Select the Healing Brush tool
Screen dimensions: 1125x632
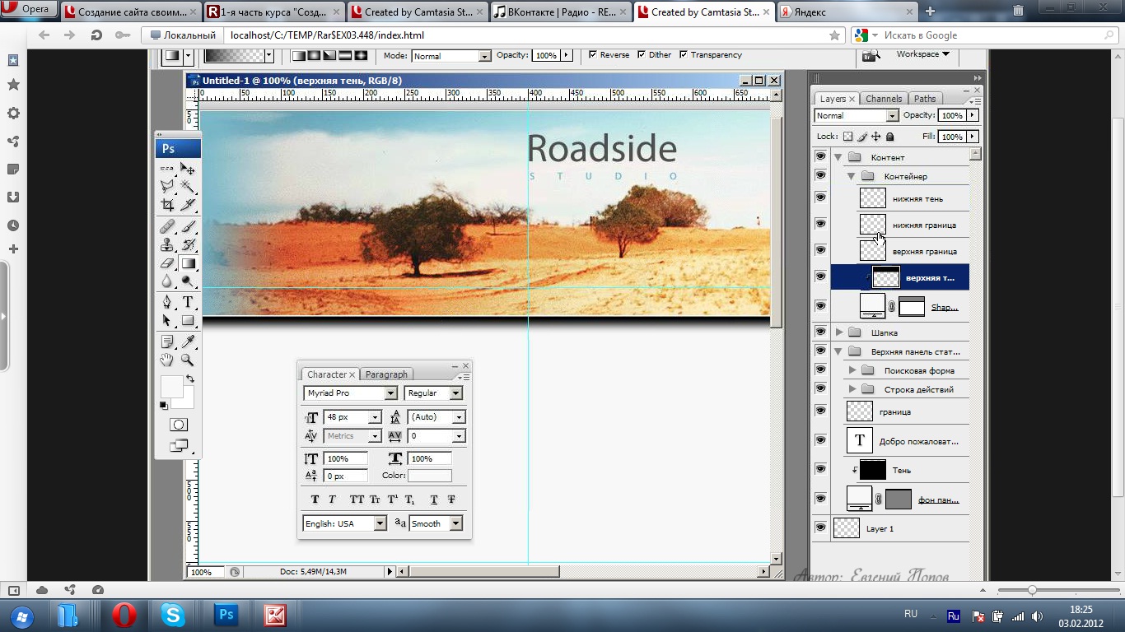(167, 226)
